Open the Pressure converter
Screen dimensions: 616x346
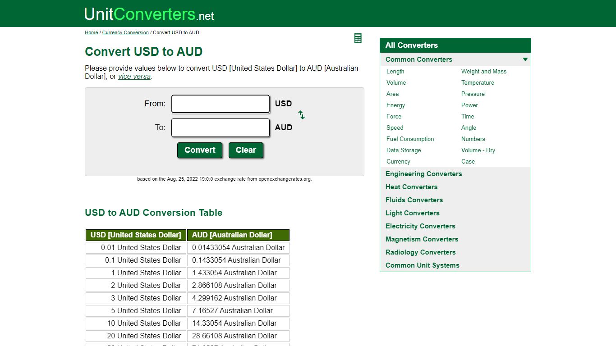[x=473, y=94]
